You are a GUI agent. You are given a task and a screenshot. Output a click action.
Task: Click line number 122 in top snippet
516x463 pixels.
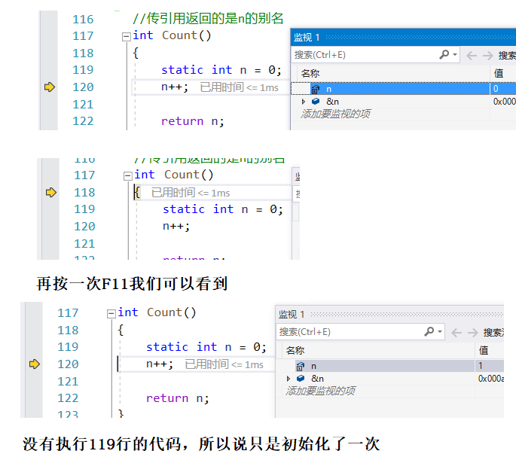(83, 121)
